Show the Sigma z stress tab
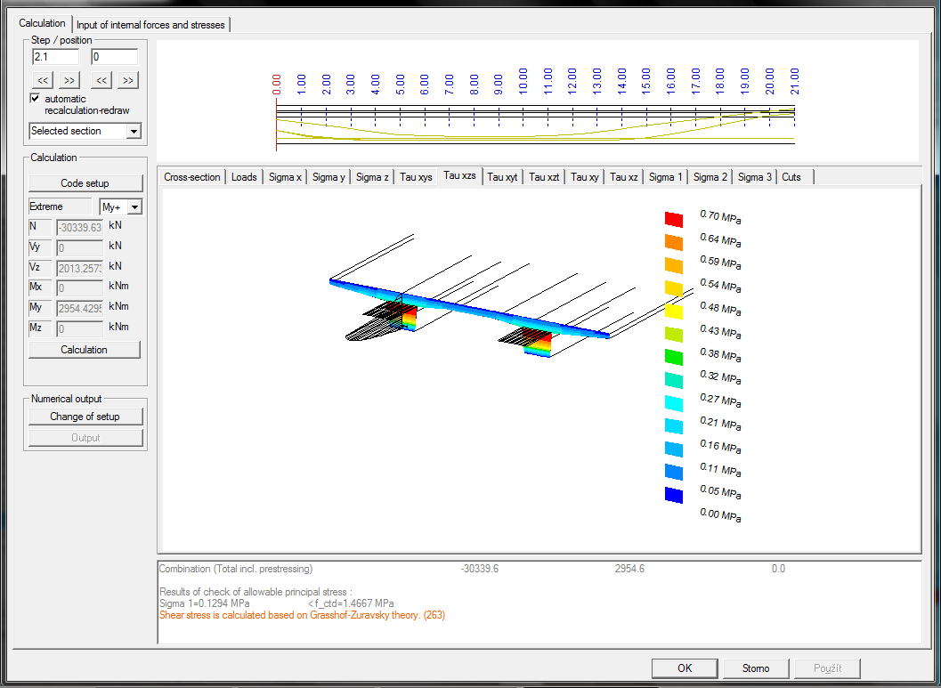This screenshot has width=941, height=688. click(372, 177)
